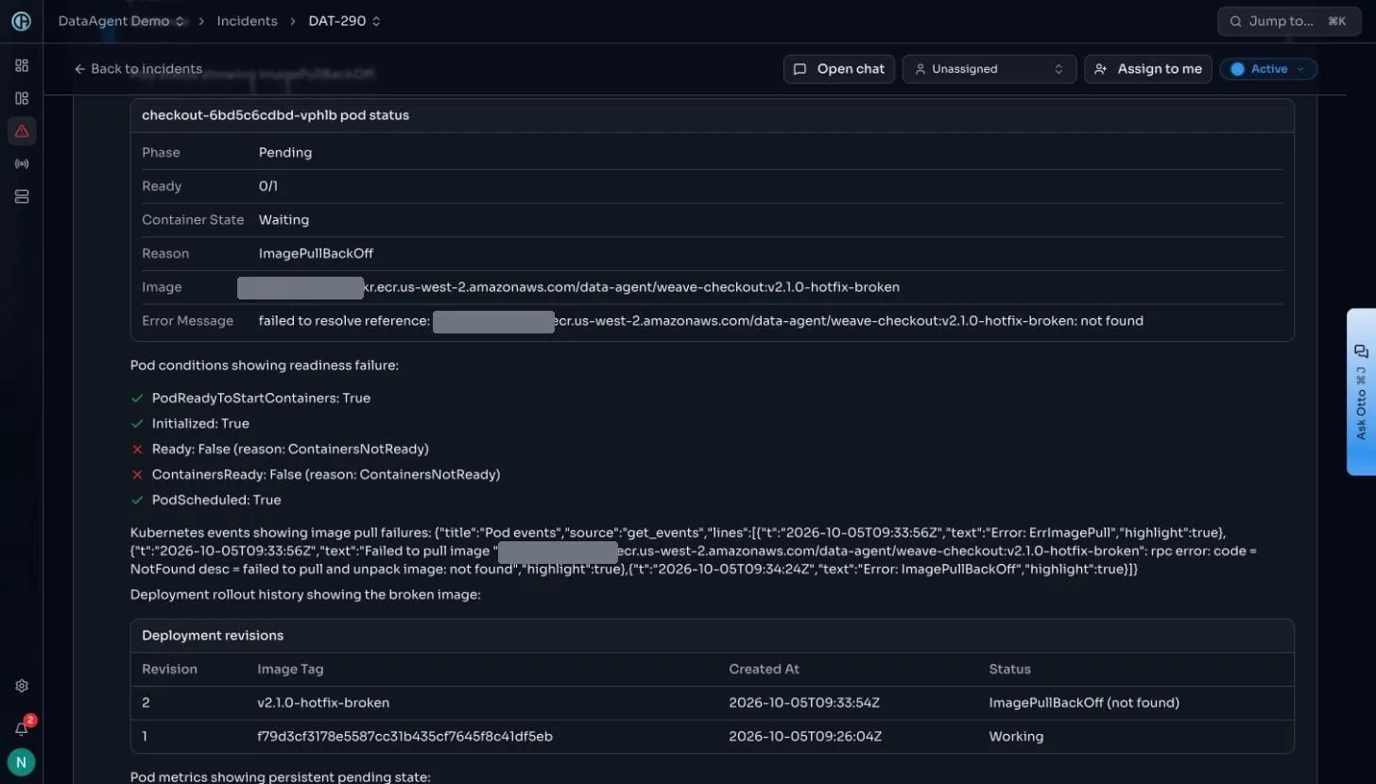Select the ImagePullBackOff reason value
Viewport: 1376px width, 784px height.
[x=317, y=253]
